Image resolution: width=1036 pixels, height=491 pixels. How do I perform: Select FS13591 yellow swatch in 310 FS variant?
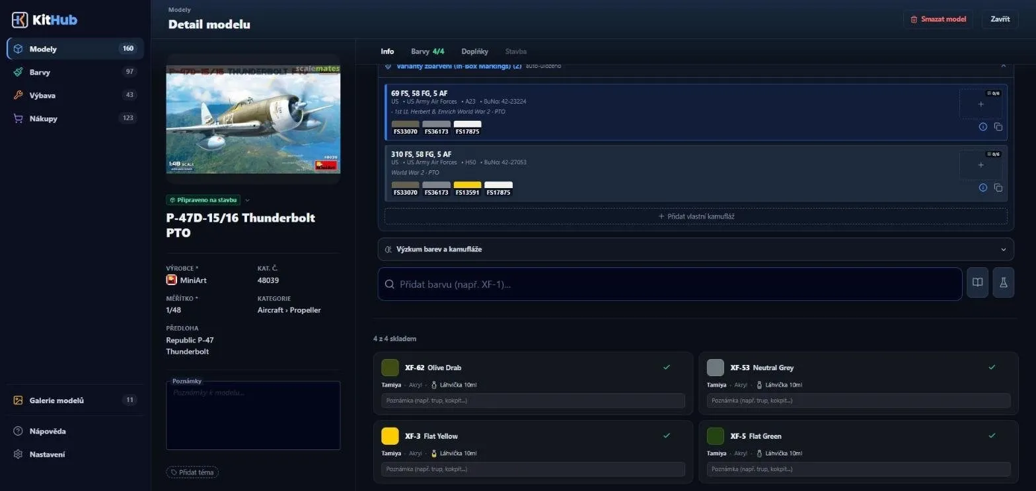[x=467, y=189]
